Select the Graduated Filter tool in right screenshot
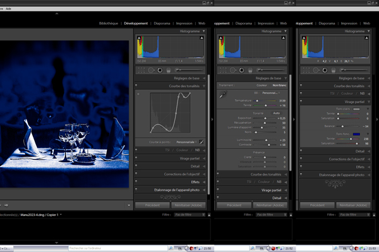379x252 pixels. (x=334, y=70)
